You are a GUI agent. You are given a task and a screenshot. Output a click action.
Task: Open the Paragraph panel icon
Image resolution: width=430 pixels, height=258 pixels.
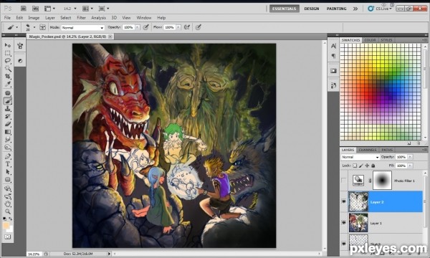333,56
